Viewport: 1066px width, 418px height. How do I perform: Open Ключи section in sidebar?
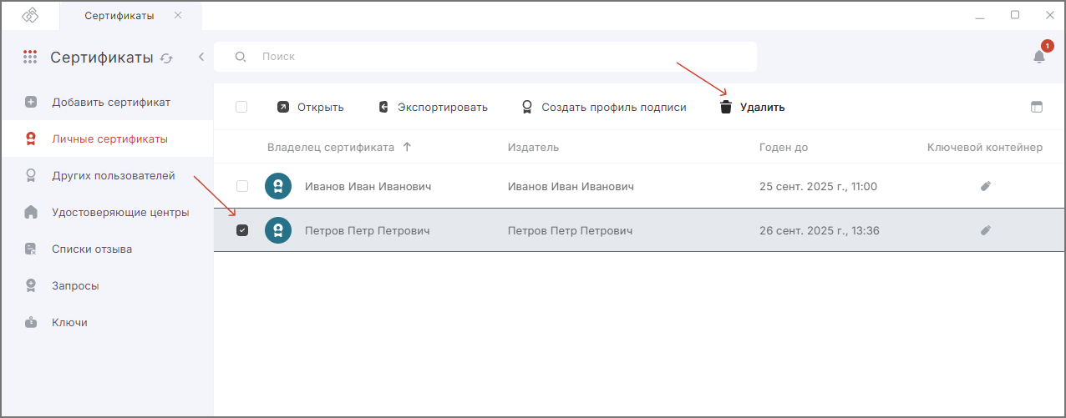107,322
